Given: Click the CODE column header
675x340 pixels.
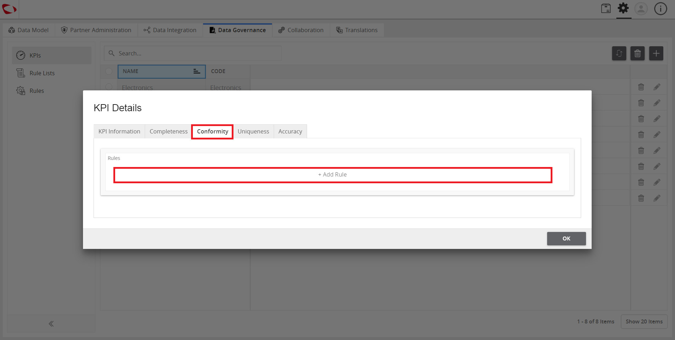Looking at the screenshot, I should click(x=228, y=71).
